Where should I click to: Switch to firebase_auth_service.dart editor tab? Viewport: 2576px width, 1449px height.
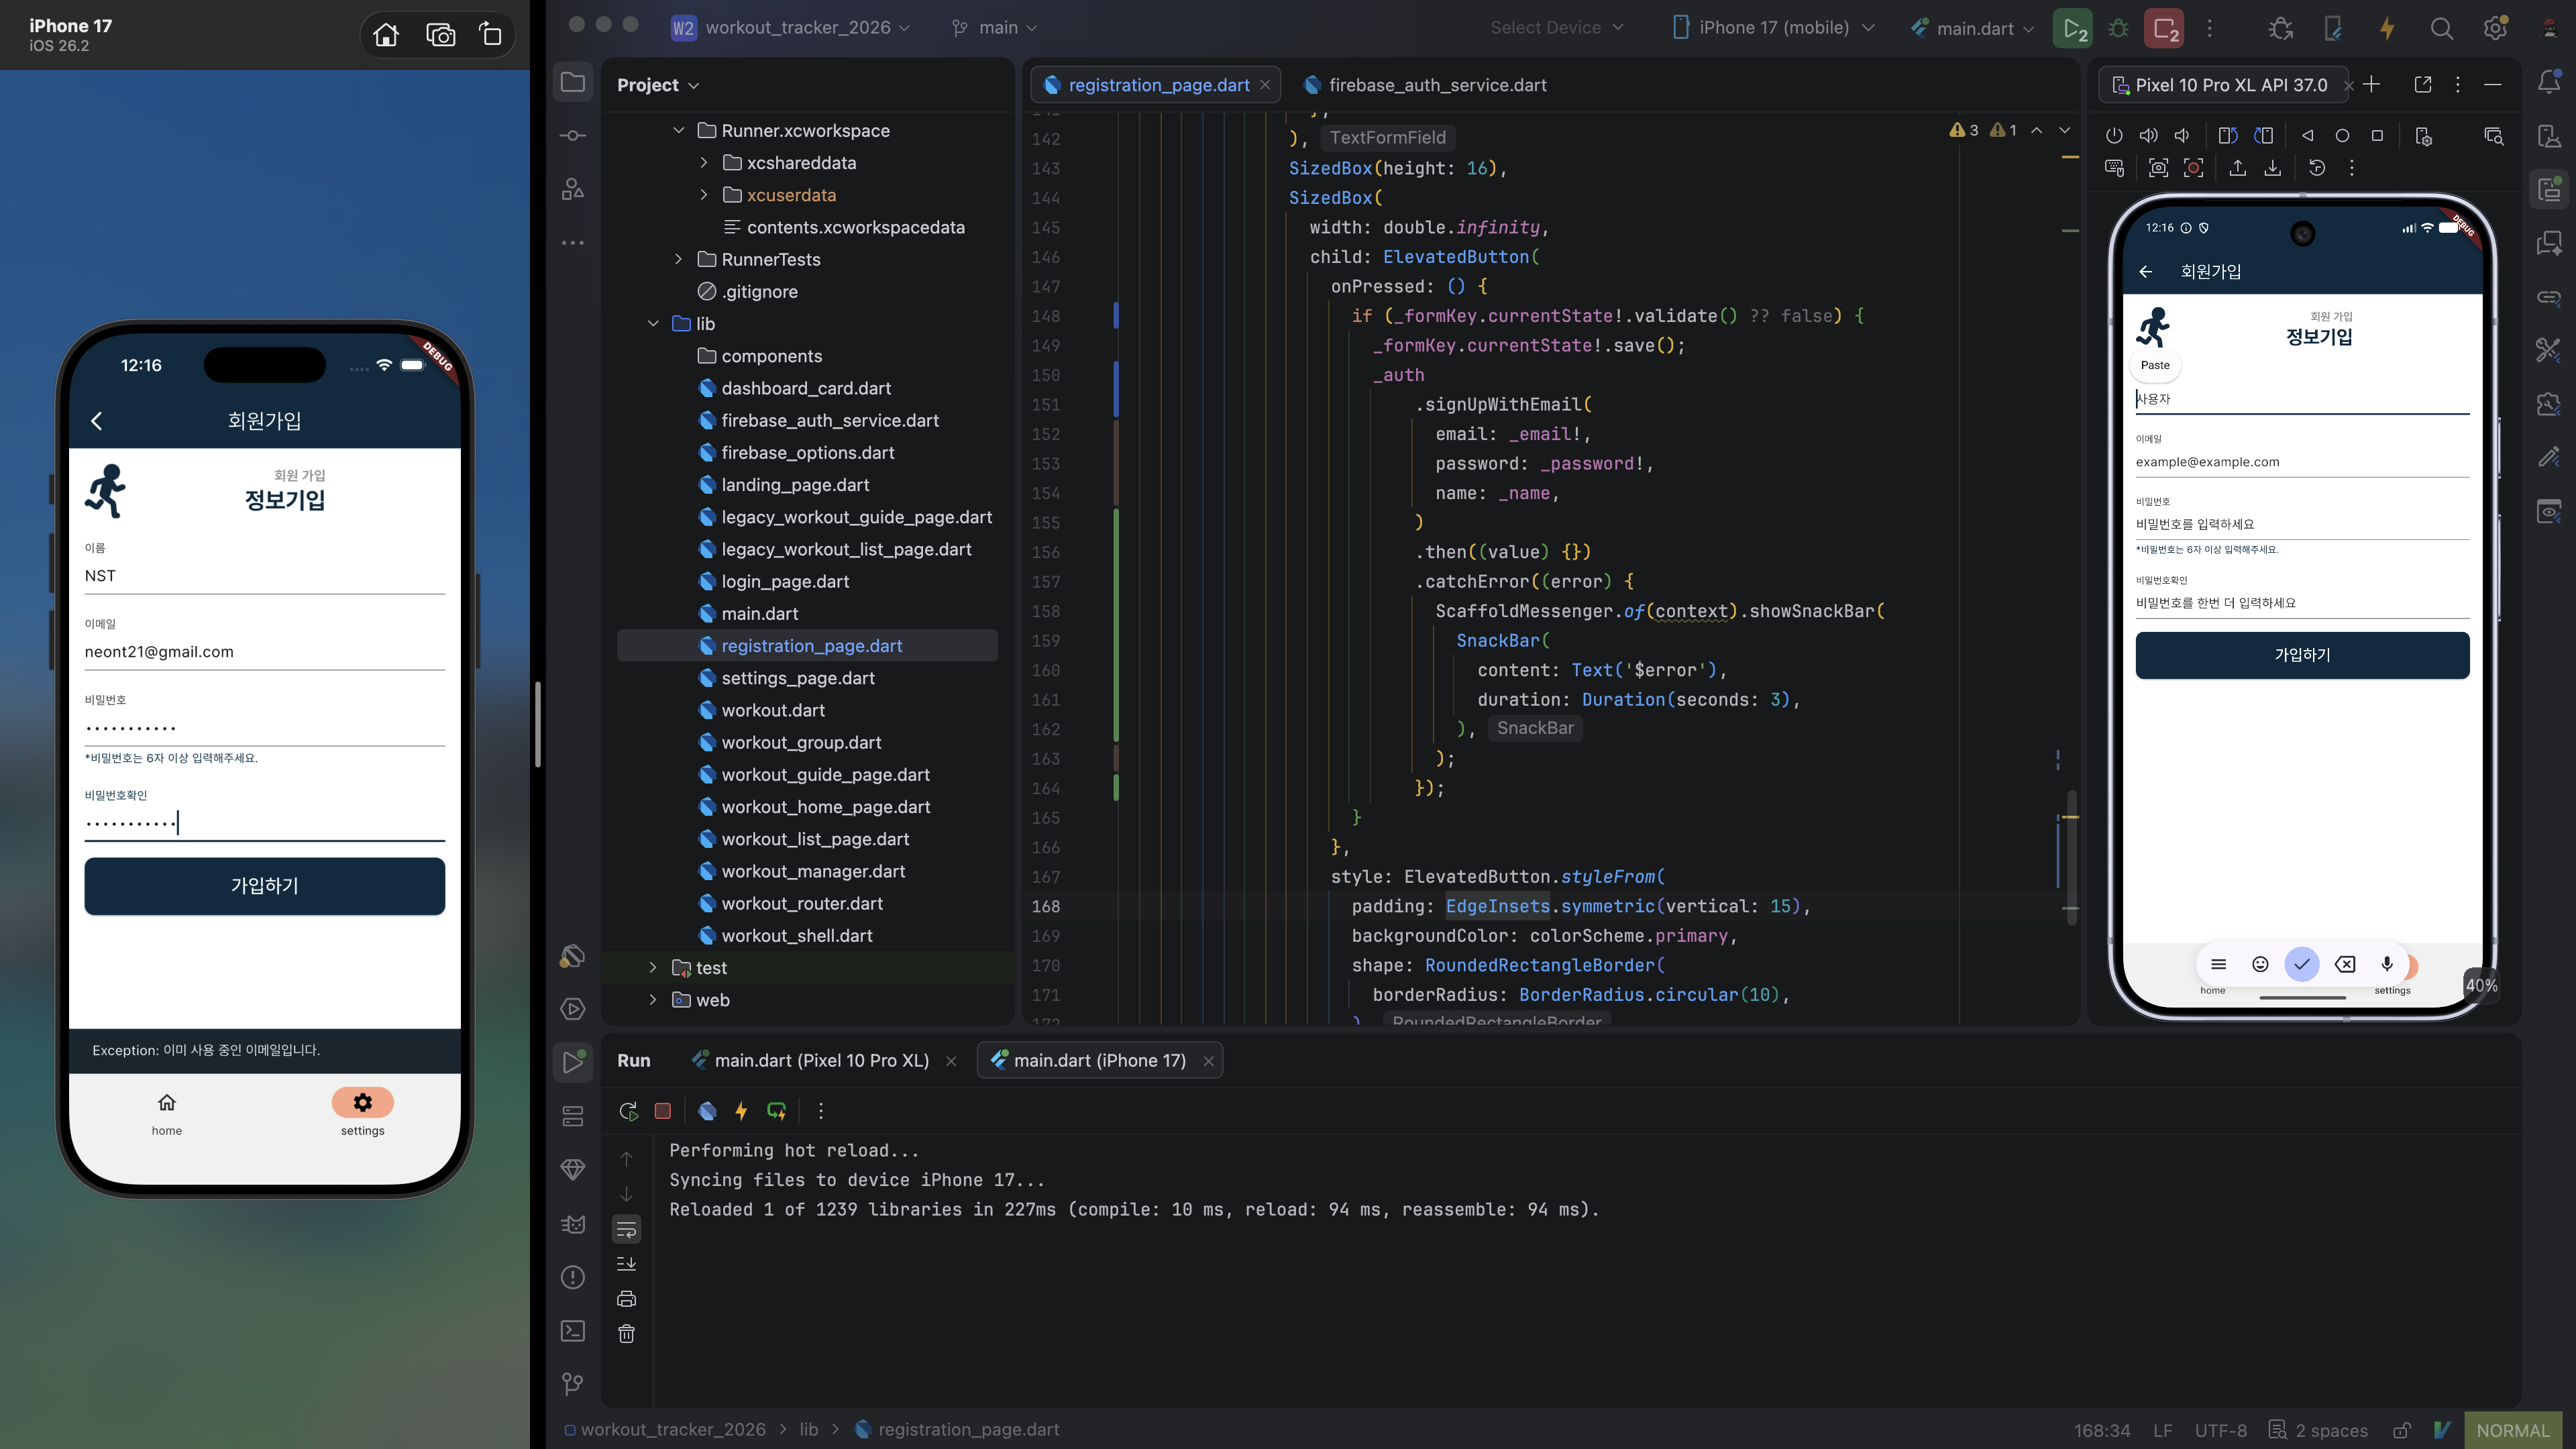(1425, 85)
